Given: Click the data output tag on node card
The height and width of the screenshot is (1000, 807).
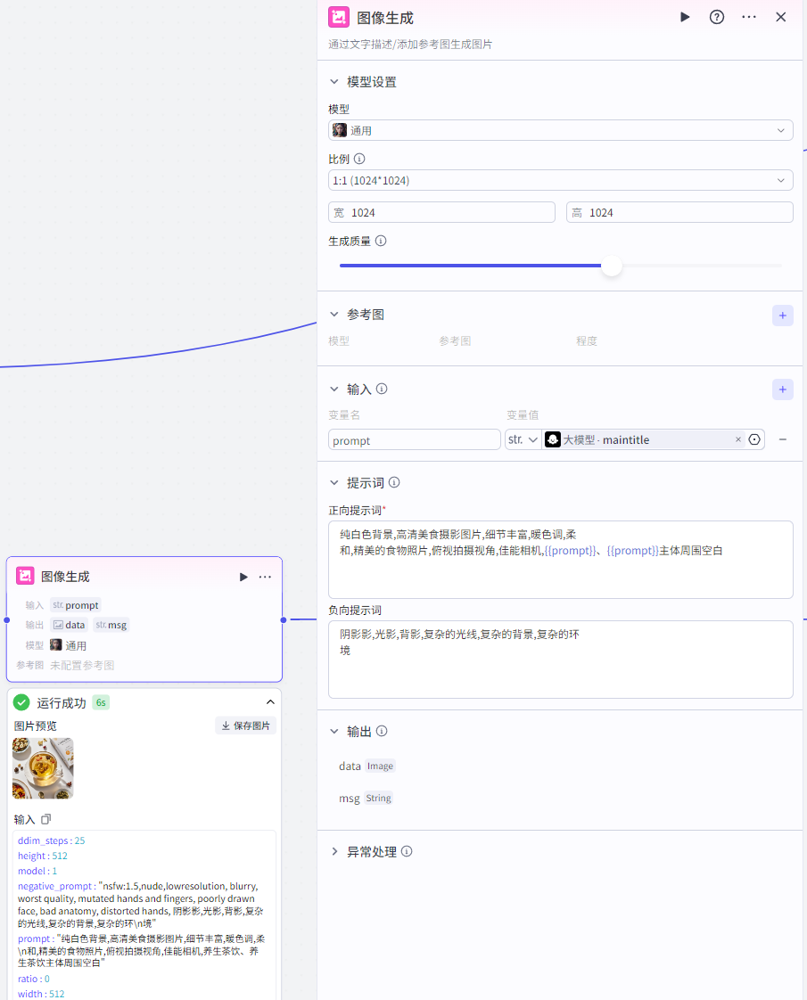Looking at the screenshot, I should click(x=69, y=625).
